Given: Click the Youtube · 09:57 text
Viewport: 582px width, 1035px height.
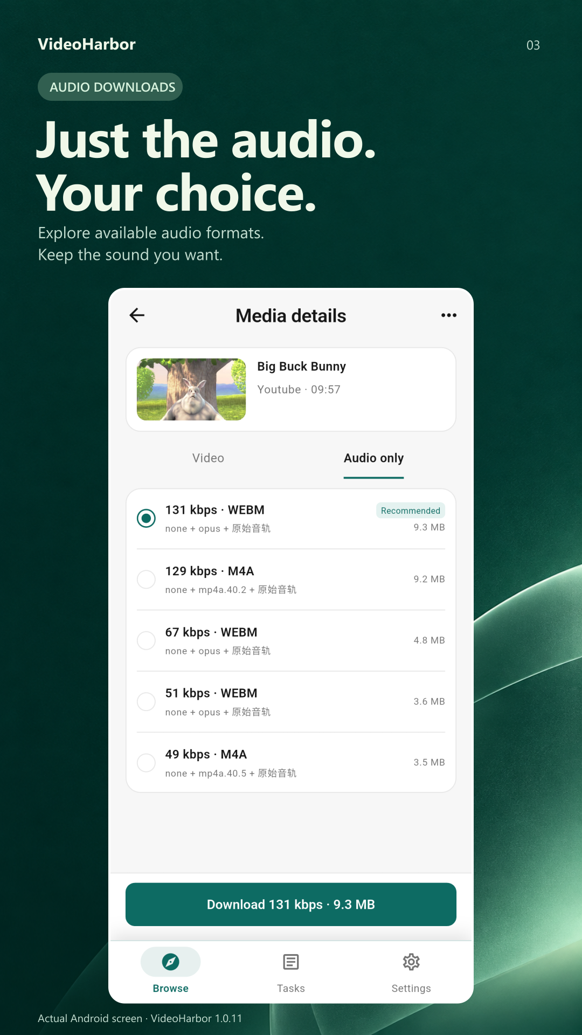Looking at the screenshot, I should point(299,390).
